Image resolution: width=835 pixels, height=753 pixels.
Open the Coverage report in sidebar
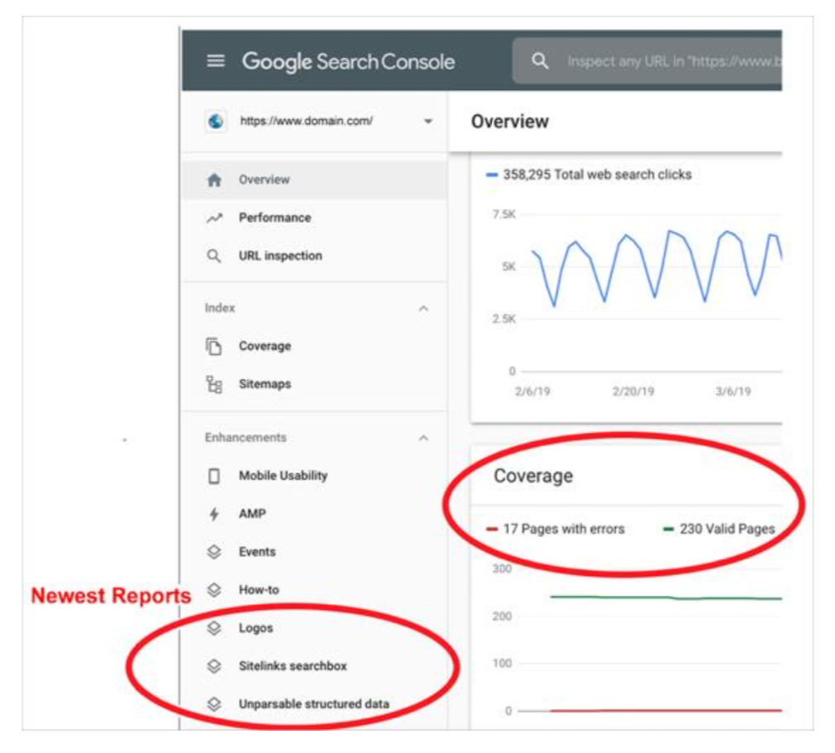pyautogui.click(x=315, y=347)
